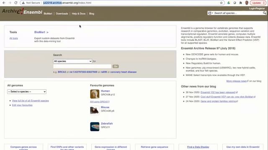Reload the page with the refresh icon
Image resolution: width=268 pixels, height=150 pixels.
[x=16, y=3]
